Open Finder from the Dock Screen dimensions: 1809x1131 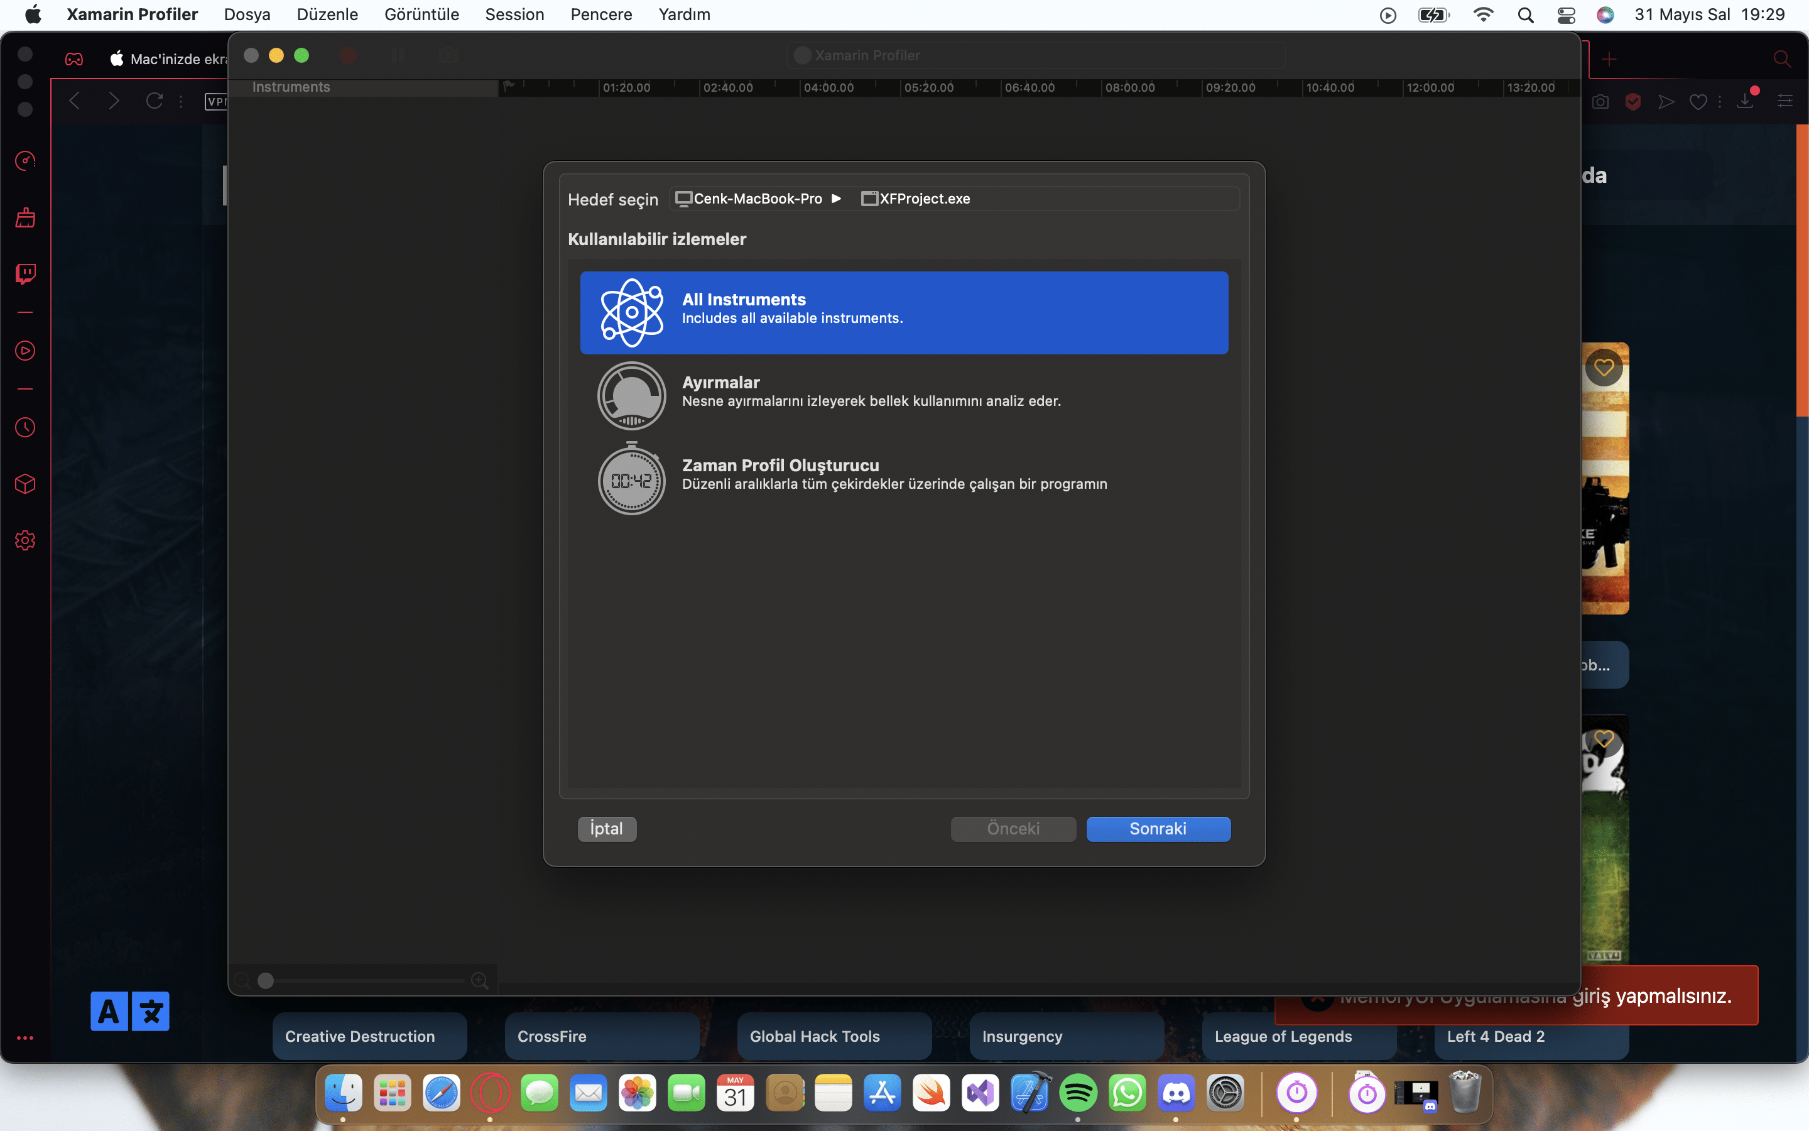tap(343, 1093)
